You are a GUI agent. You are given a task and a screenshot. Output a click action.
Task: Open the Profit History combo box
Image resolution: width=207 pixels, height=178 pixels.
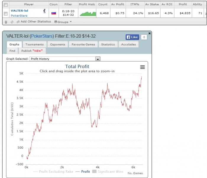pyautogui.click(x=65, y=59)
